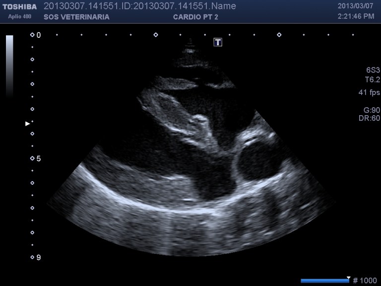The image size is (381, 286).
Task: Click the diamond marker beside depth 5
Action: pos(32,158)
